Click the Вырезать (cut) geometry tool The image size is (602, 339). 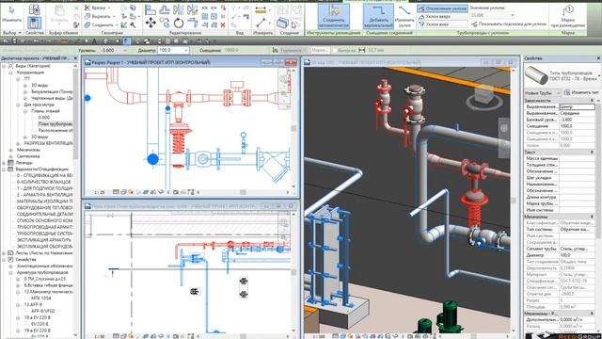click(99, 16)
